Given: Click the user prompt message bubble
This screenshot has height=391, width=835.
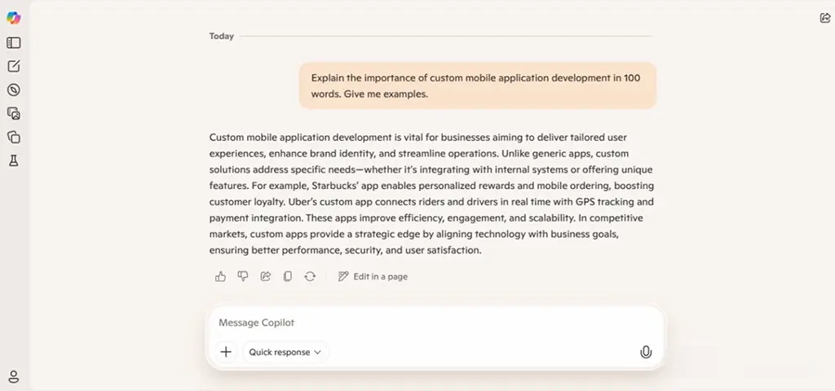Looking at the screenshot, I should coord(478,86).
